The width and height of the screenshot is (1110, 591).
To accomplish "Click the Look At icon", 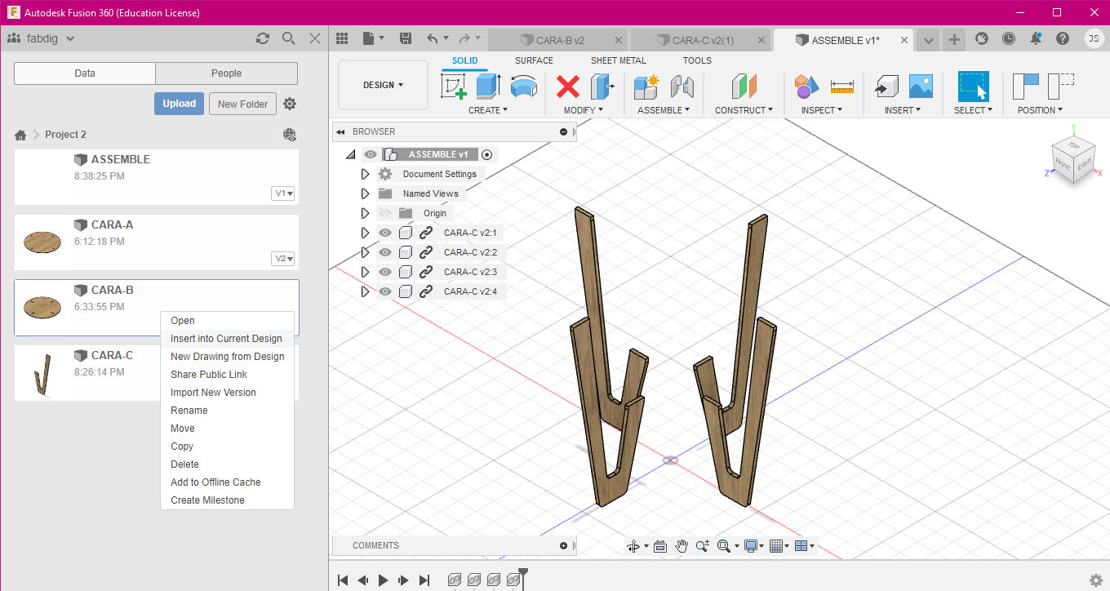I will pos(660,546).
